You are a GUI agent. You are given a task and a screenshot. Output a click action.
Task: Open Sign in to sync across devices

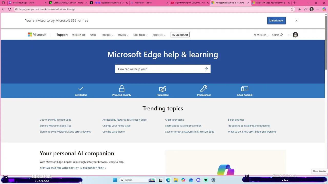[x=65, y=132]
